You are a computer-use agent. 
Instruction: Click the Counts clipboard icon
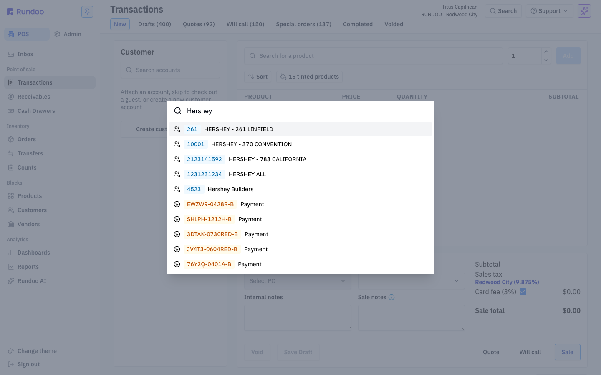[x=11, y=167]
